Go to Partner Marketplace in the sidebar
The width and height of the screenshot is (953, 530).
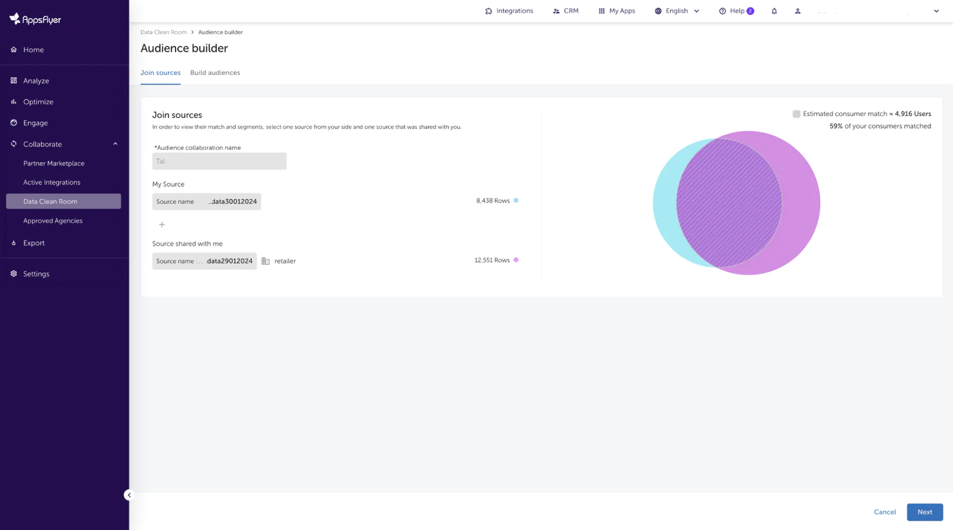pos(54,164)
